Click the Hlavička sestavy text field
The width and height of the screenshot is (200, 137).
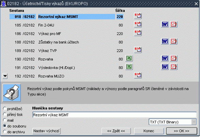tap(114, 115)
